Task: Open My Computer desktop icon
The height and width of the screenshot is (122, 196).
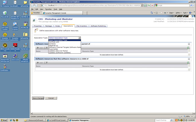Action: (x=5, y=4)
